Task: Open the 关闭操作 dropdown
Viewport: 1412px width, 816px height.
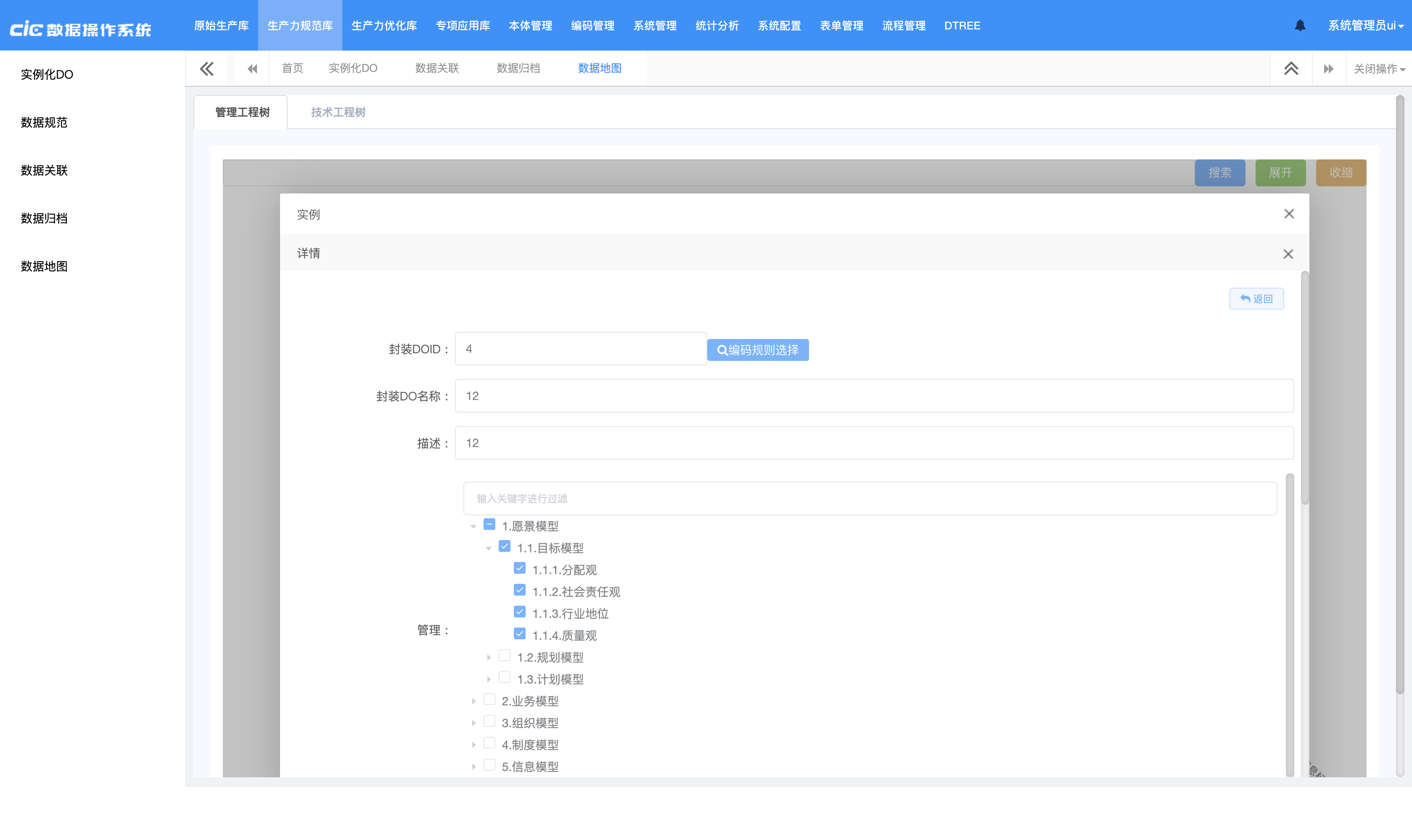Action: click(1378, 69)
